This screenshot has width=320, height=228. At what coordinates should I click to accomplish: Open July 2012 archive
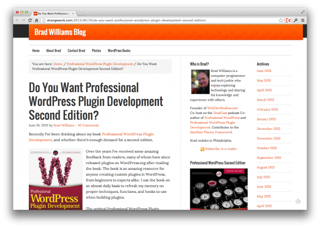coord(263,177)
